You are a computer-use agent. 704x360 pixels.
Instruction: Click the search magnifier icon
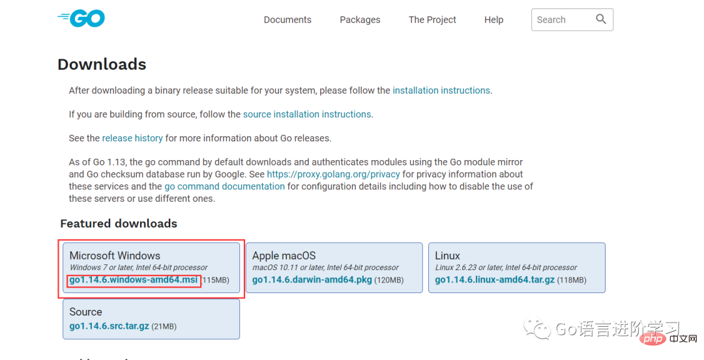point(601,19)
